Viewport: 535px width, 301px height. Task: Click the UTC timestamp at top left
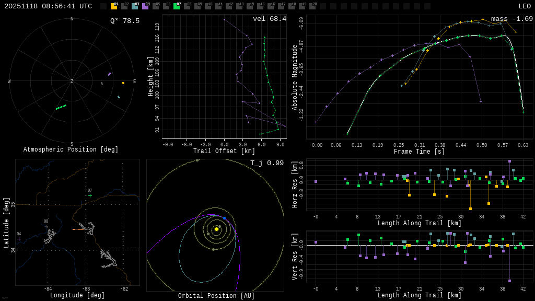click(x=48, y=6)
